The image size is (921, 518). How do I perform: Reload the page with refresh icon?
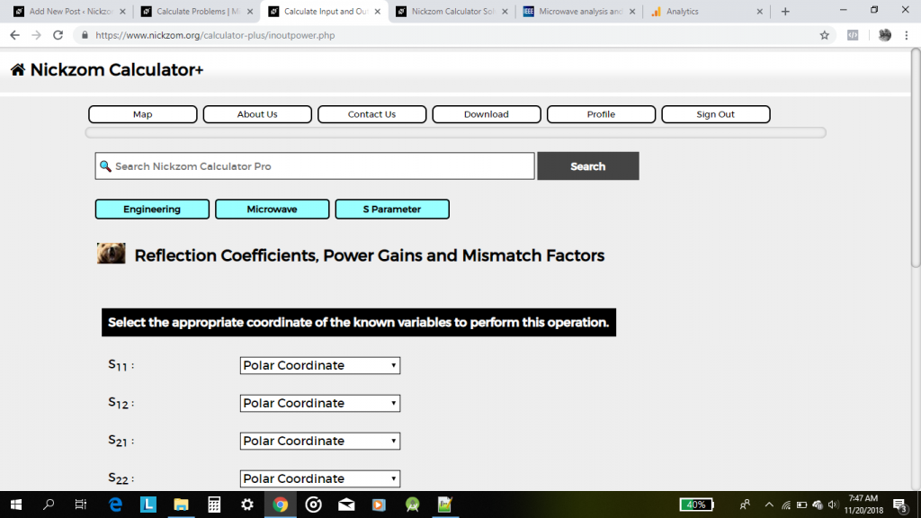click(58, 35)
